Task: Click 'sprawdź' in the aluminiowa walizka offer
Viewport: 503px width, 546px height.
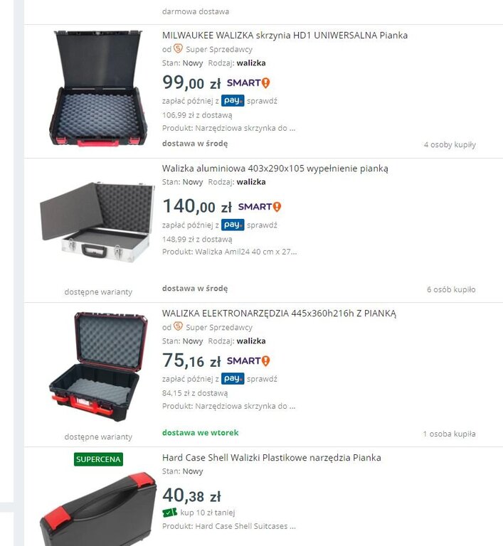Action: point(262,225)
